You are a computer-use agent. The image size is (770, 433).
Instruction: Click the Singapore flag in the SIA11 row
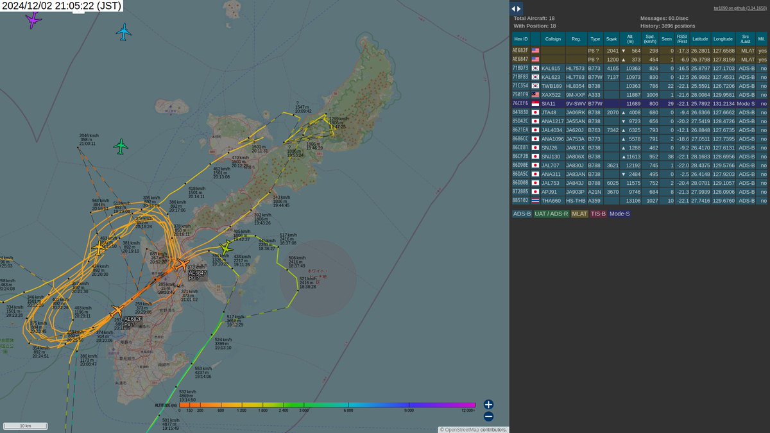click(535, 103)
